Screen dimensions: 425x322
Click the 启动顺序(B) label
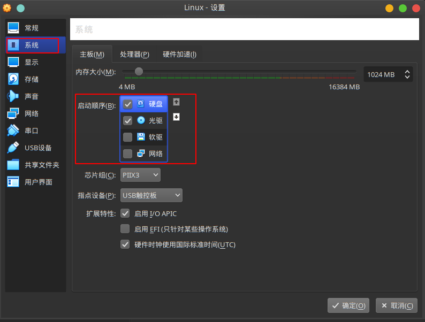point(97,105)
